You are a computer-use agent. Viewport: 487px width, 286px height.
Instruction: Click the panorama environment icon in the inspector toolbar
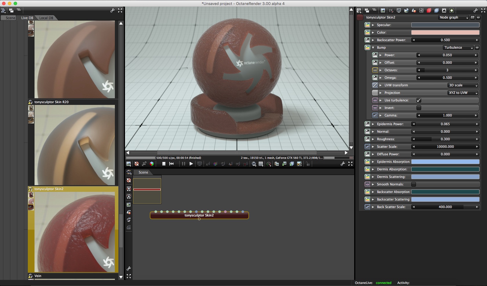[x=406, y=10]
